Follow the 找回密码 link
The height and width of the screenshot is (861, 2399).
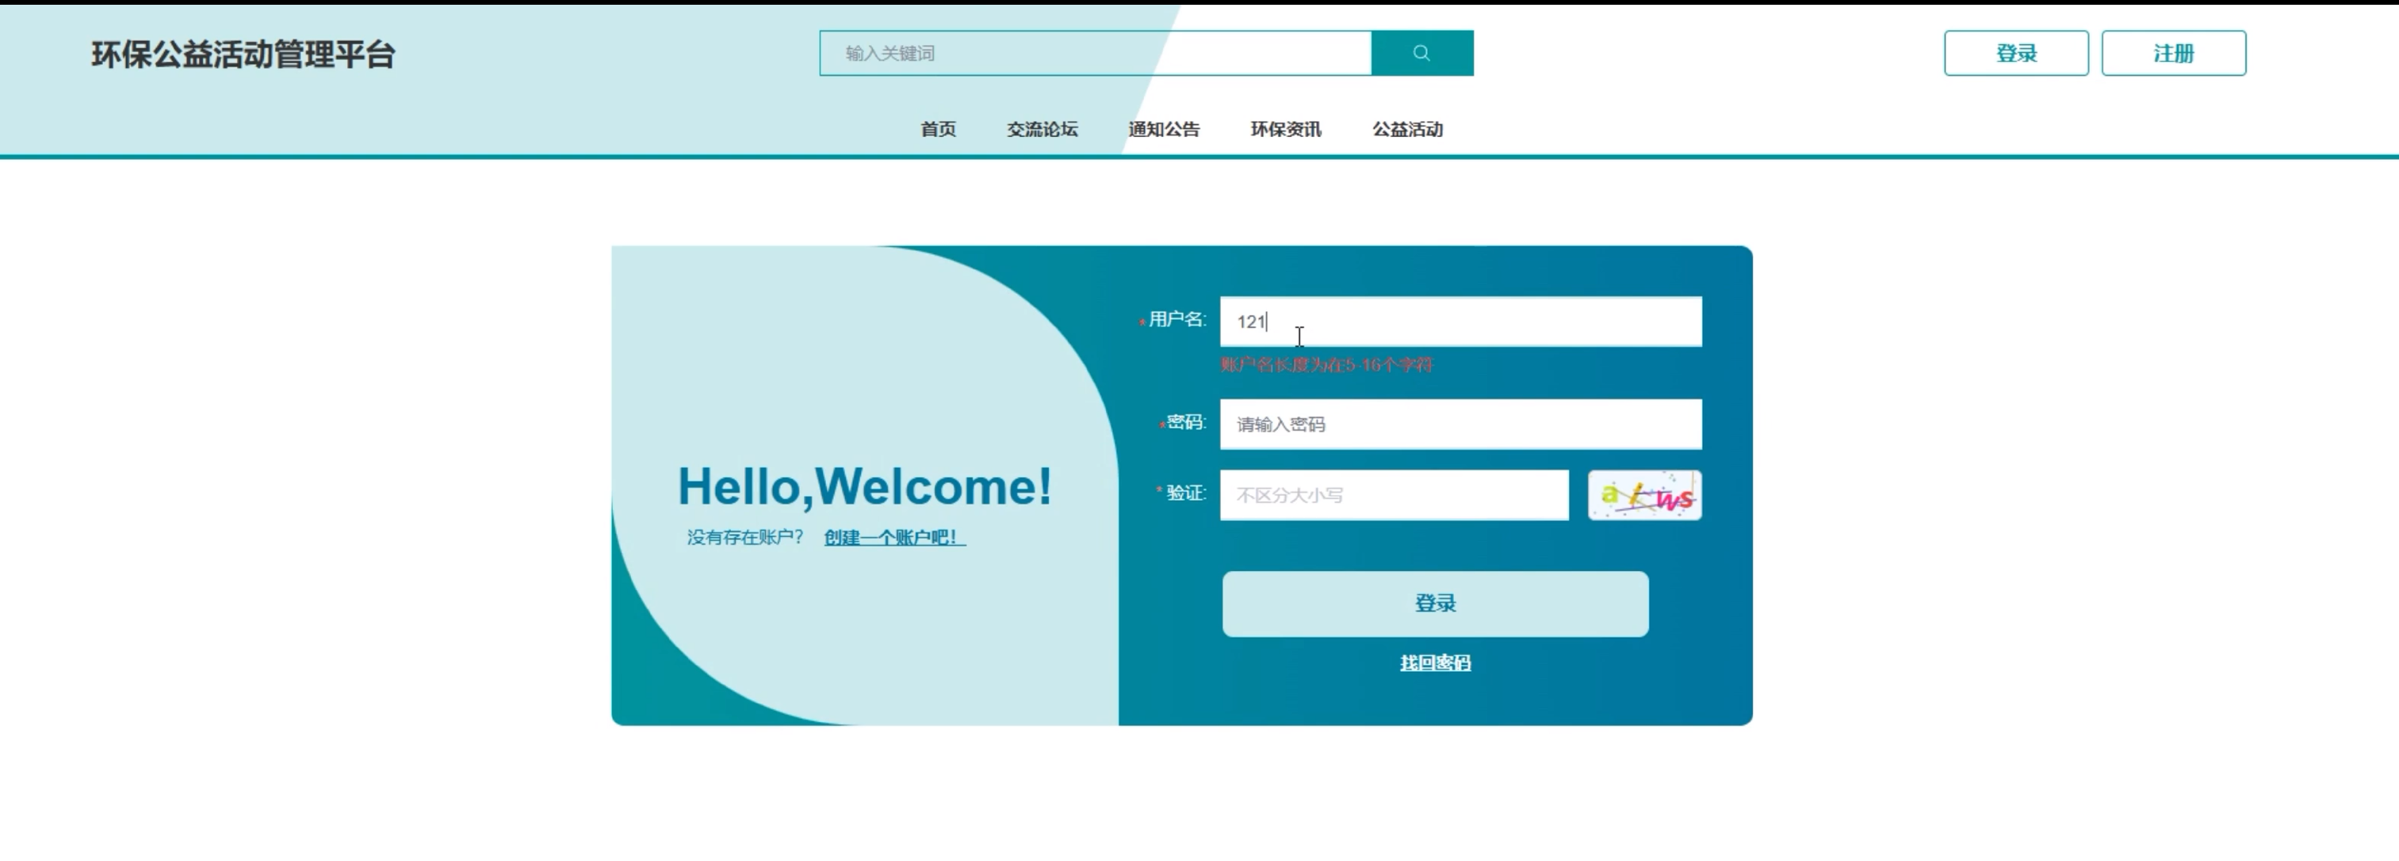[x=1434, y=663]
